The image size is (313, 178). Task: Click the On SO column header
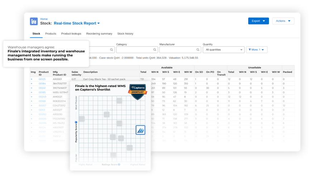tap(199, 72)
